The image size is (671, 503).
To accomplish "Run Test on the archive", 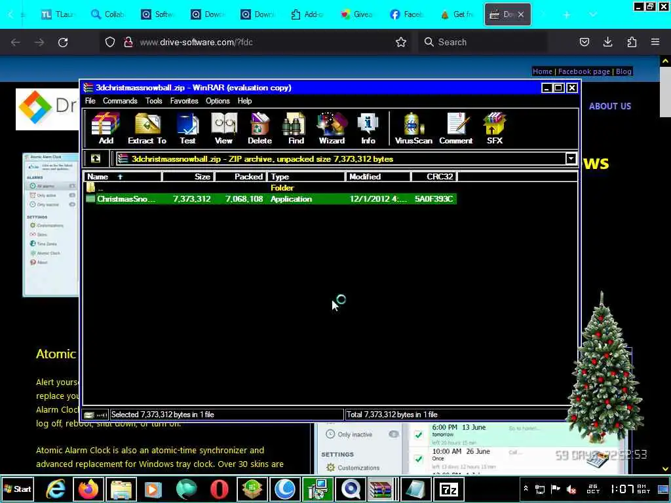I will click(187, 128).
